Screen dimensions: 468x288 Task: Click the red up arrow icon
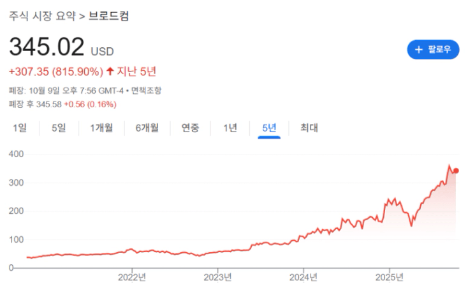point(110,71)
